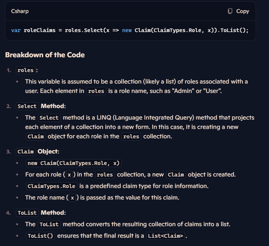Click roles.Select in the code line
The width and height of the screenshot is (269, 246).
84,30
